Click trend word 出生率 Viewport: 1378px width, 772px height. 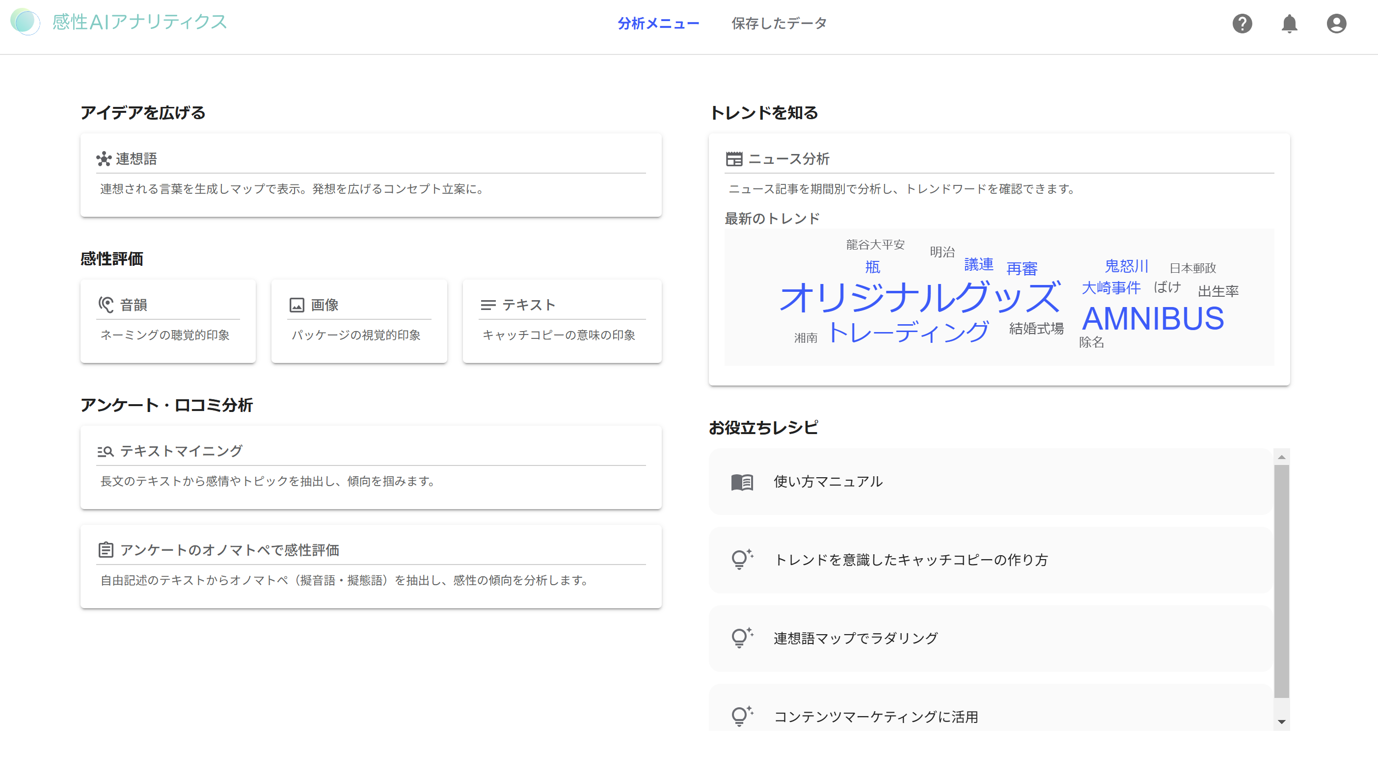pyautogui.click(x=1218, y=291)
